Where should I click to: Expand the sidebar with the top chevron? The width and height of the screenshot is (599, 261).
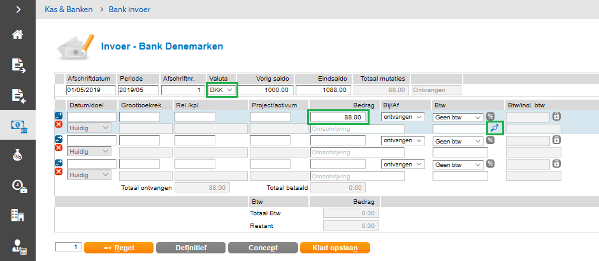click(18, 10)
